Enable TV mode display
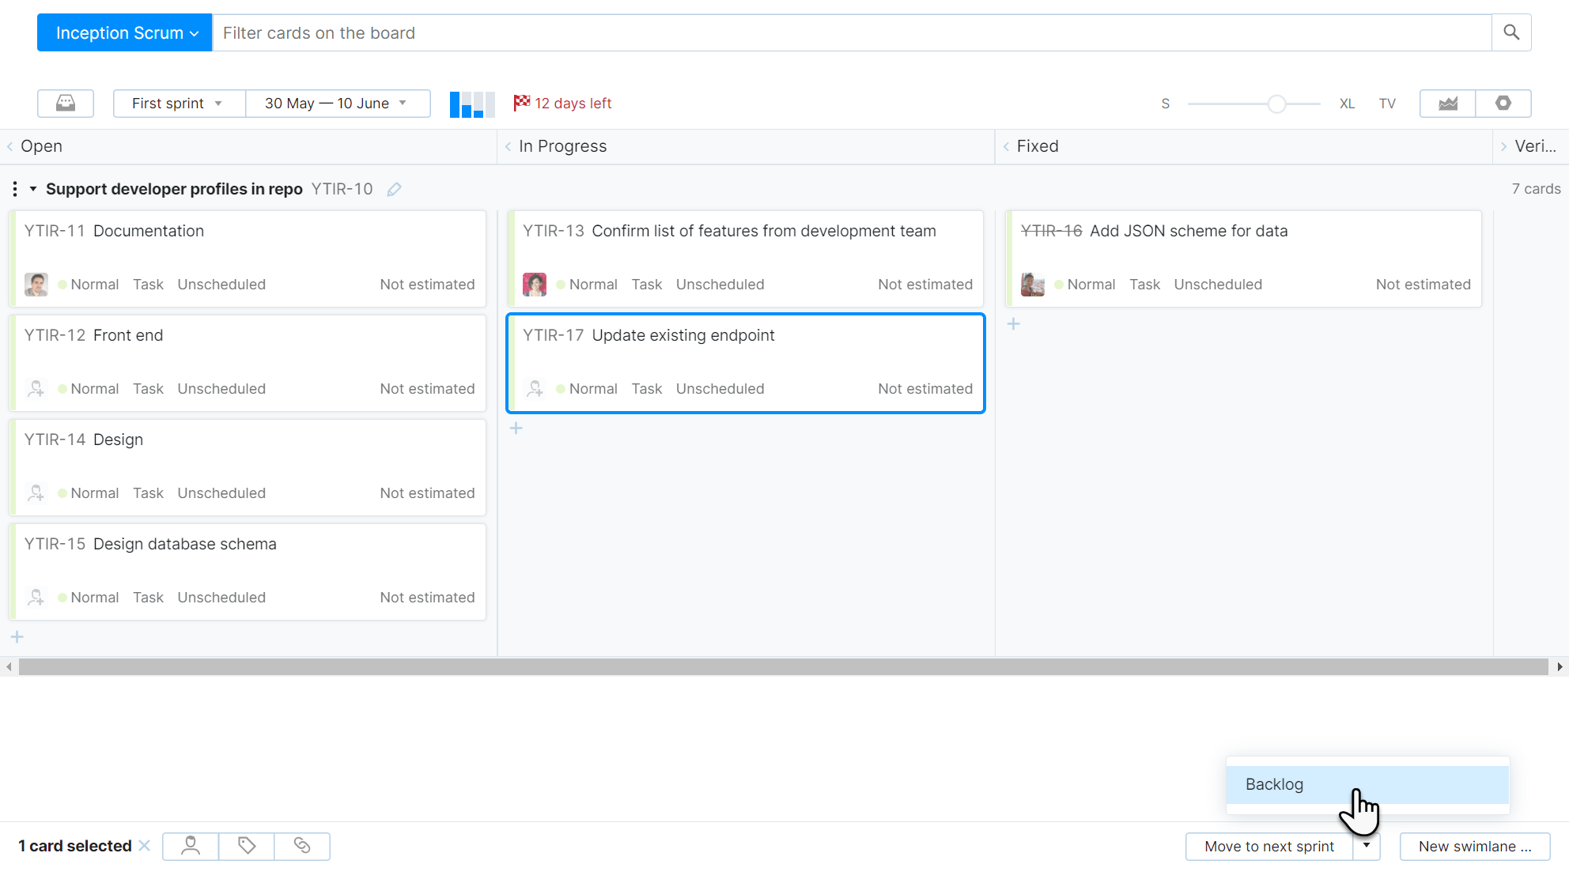Screen dimensions: 1569x883 point(1387,103)
